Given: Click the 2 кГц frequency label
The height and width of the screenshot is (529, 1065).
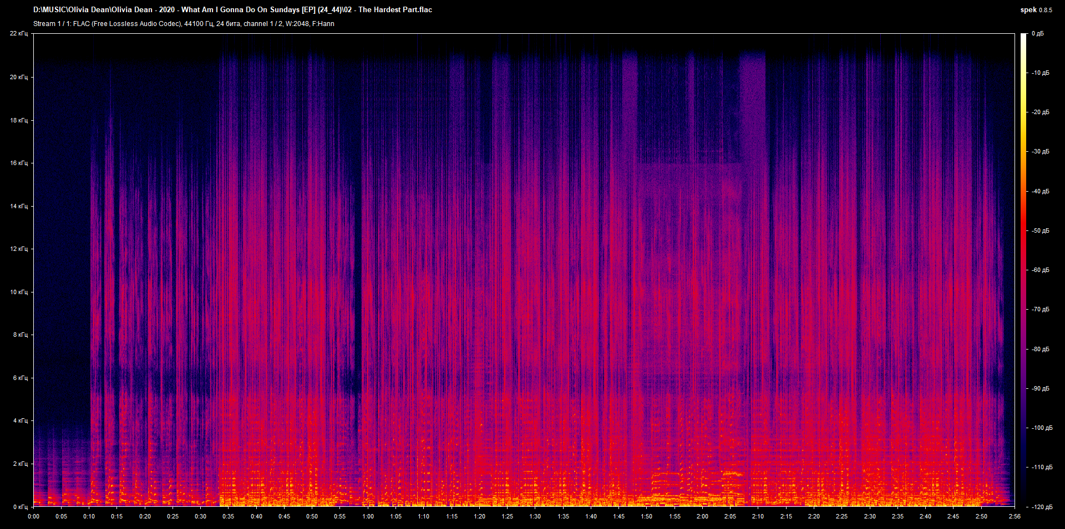Looking at the screenshot, I should point(21,464).
